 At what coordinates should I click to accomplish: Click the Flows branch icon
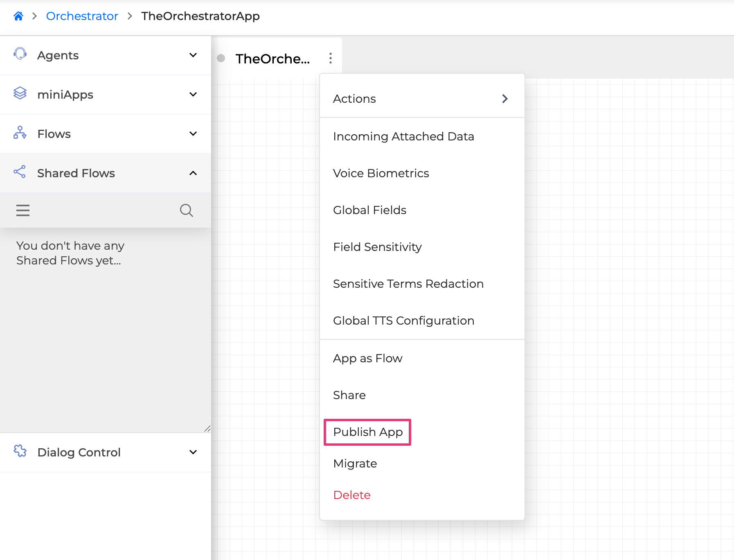(20, 133)
